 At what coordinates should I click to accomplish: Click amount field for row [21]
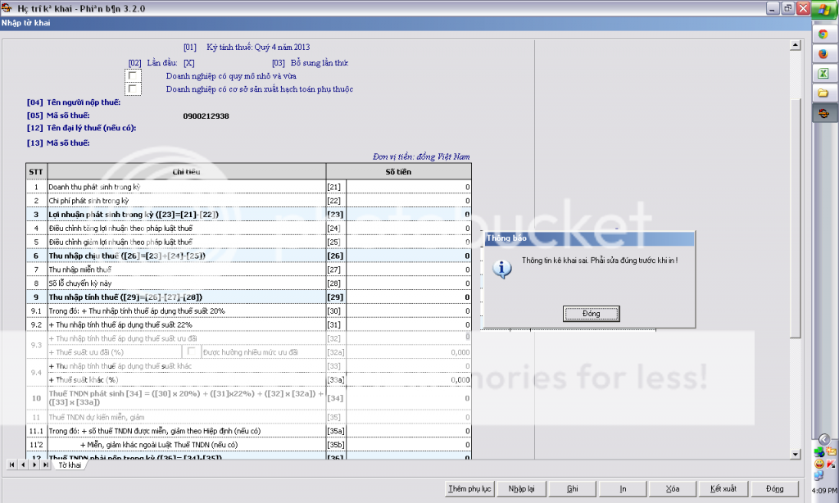coord(408,187)
